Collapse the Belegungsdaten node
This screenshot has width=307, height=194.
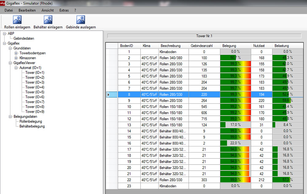coord(10,117)
